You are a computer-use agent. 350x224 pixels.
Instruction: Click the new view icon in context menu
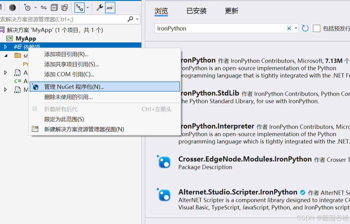tap(35, 129)
